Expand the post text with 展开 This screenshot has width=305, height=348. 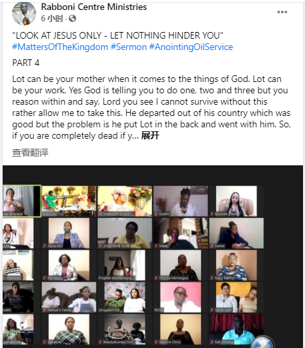150,135
